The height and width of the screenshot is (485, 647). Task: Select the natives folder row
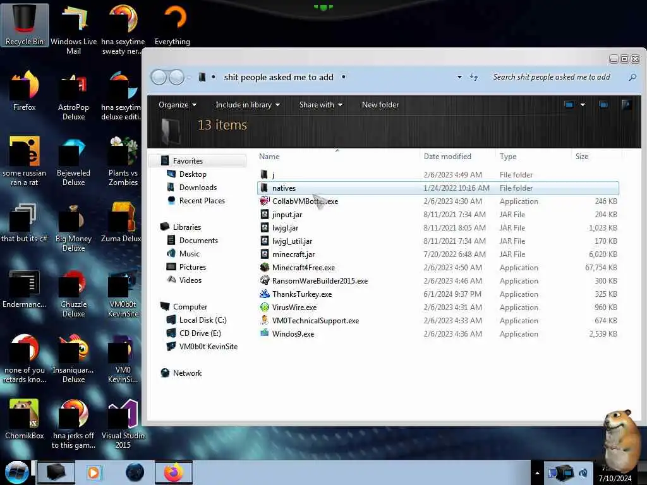pos(438,188)
